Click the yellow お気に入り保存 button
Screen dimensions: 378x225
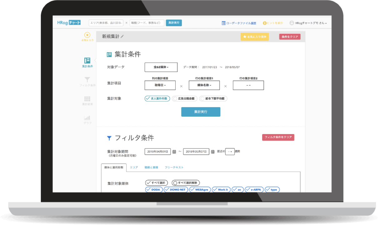pos(255,37)
